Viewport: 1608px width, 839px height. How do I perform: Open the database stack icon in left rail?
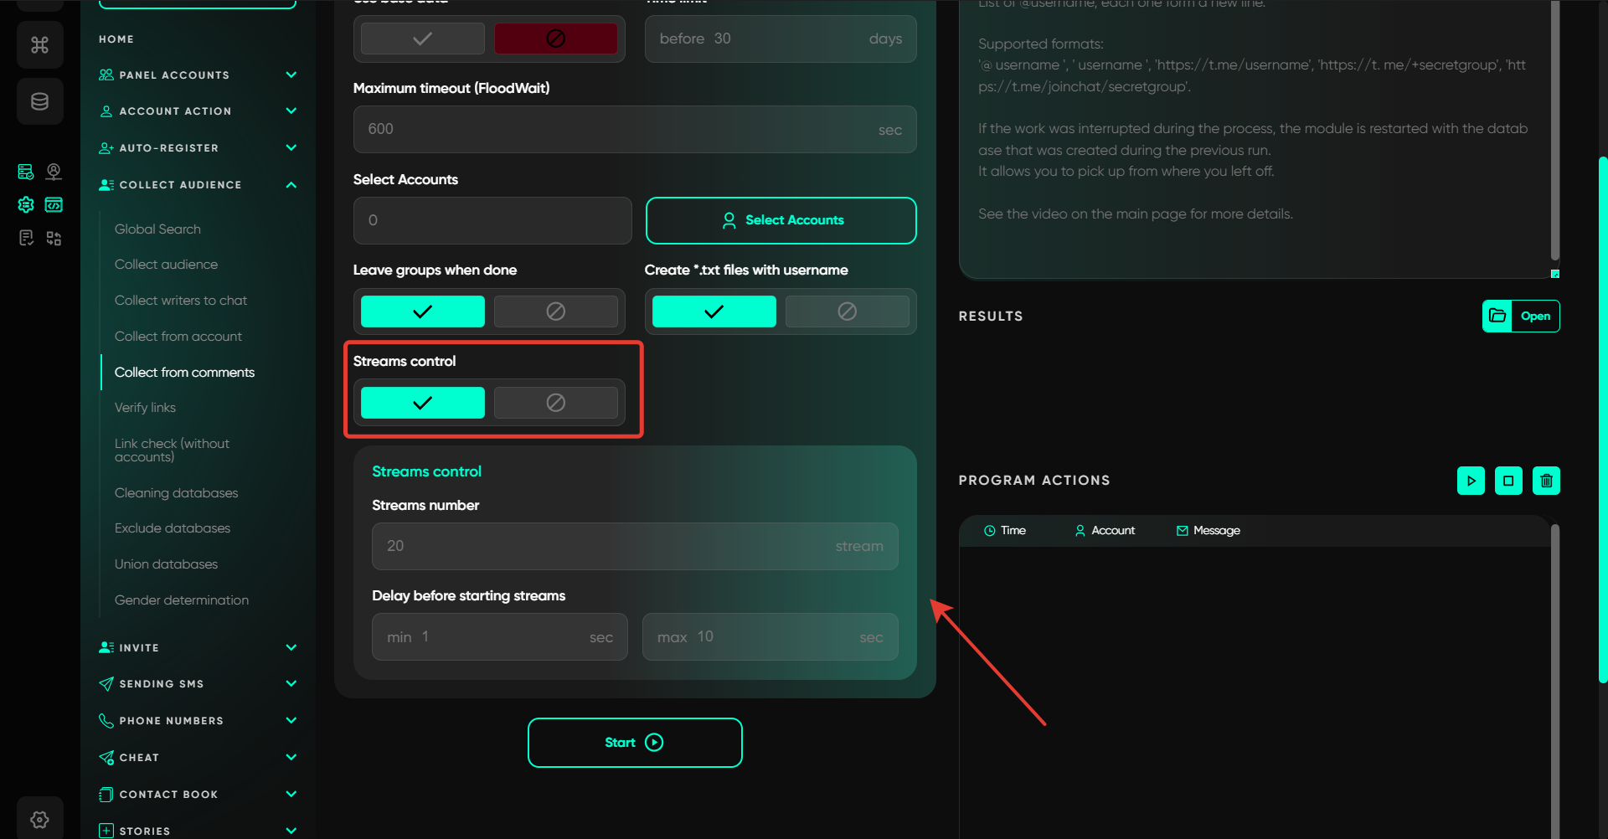[x=39, y=102]
